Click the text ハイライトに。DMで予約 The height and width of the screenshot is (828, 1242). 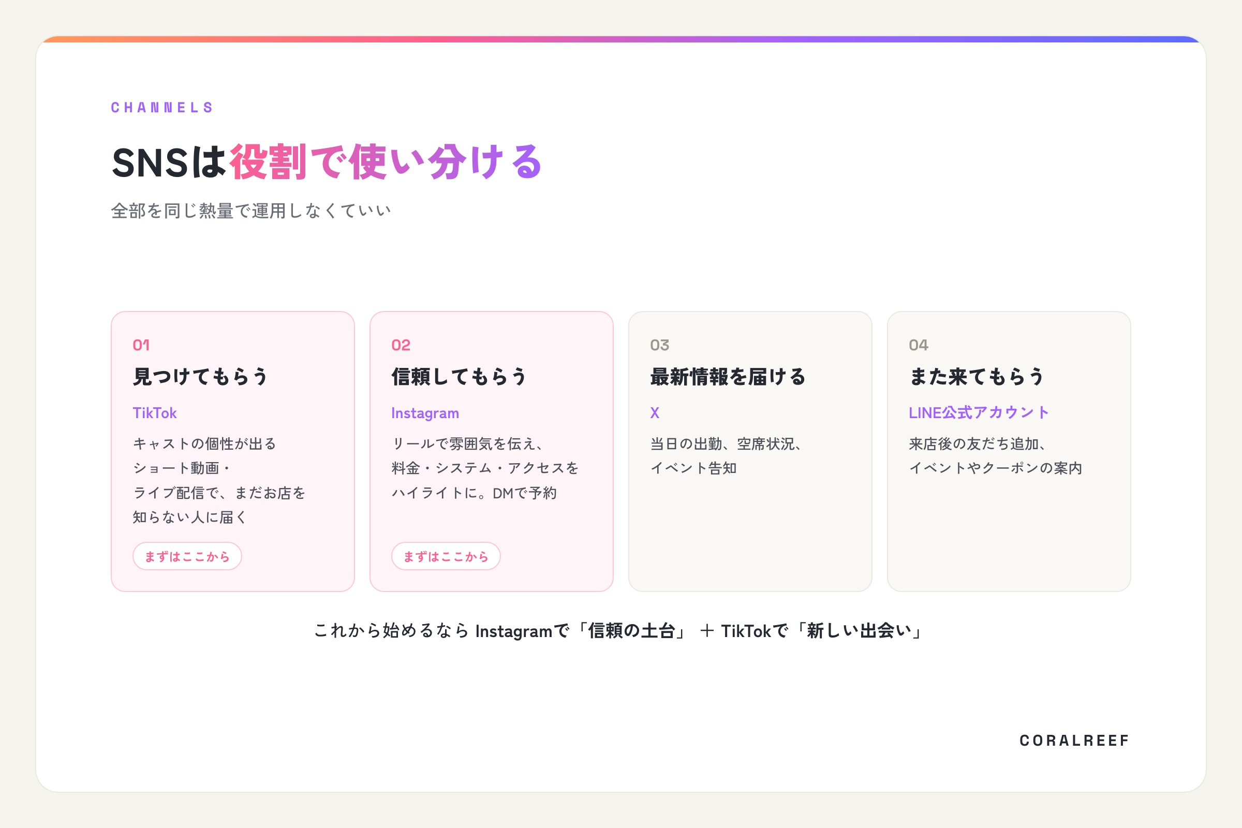point(474,493)
